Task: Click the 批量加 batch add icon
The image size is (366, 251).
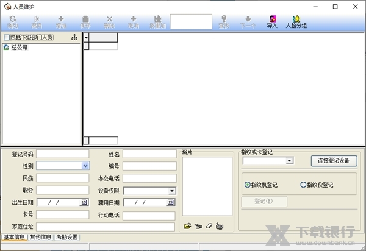Action: tap(158, 22)
